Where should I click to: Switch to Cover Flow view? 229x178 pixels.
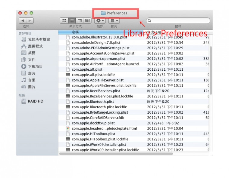click(x=87, y=20)
